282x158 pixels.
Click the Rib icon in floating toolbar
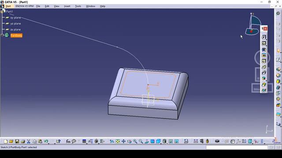click(x=263, y=67)
